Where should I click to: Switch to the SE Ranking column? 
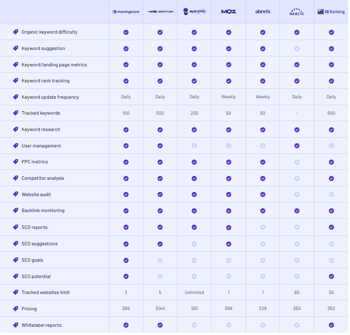331,12
